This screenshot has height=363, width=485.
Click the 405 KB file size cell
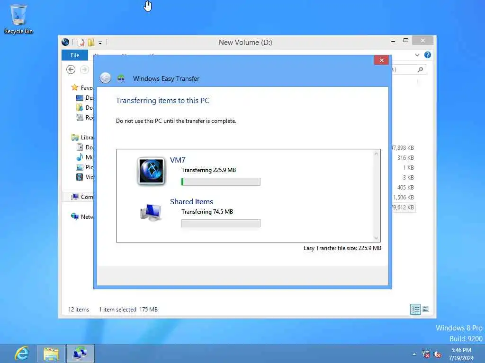pos(405,187)
